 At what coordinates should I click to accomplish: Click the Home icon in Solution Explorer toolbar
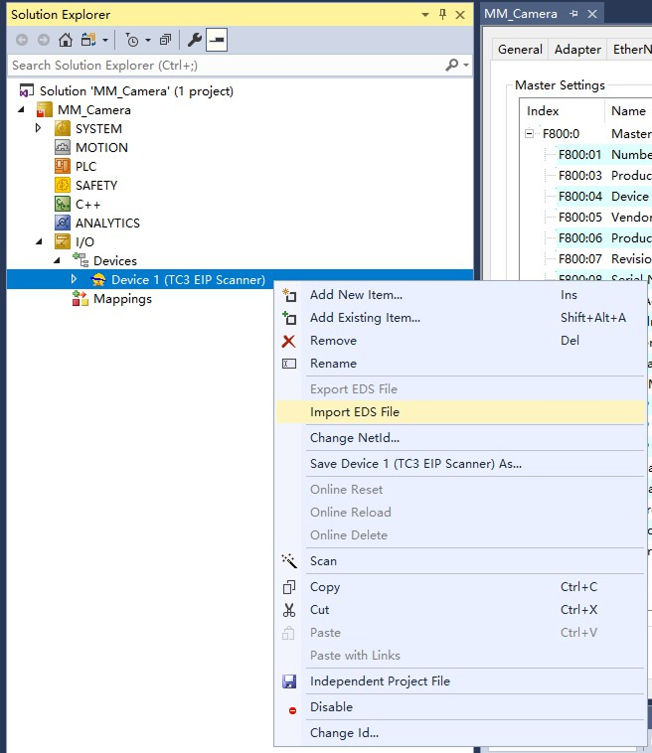pyautogui.click(x=65, y=40)
